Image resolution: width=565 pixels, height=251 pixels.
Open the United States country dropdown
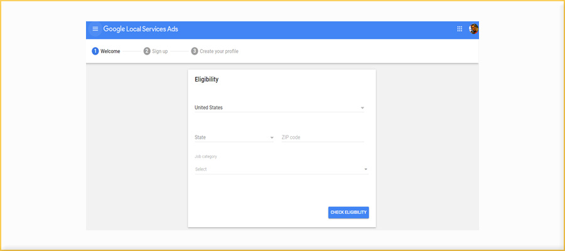point(279,107)
